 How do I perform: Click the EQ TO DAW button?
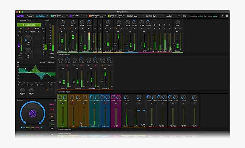click(x=51, y=62)
